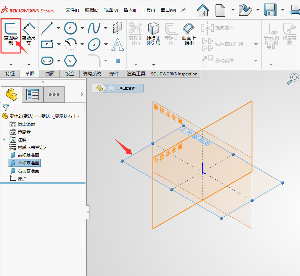Click the Zoom to Fit magnifier icon
The width and height of the screenshot is (300, 276).
click(293, 79)
